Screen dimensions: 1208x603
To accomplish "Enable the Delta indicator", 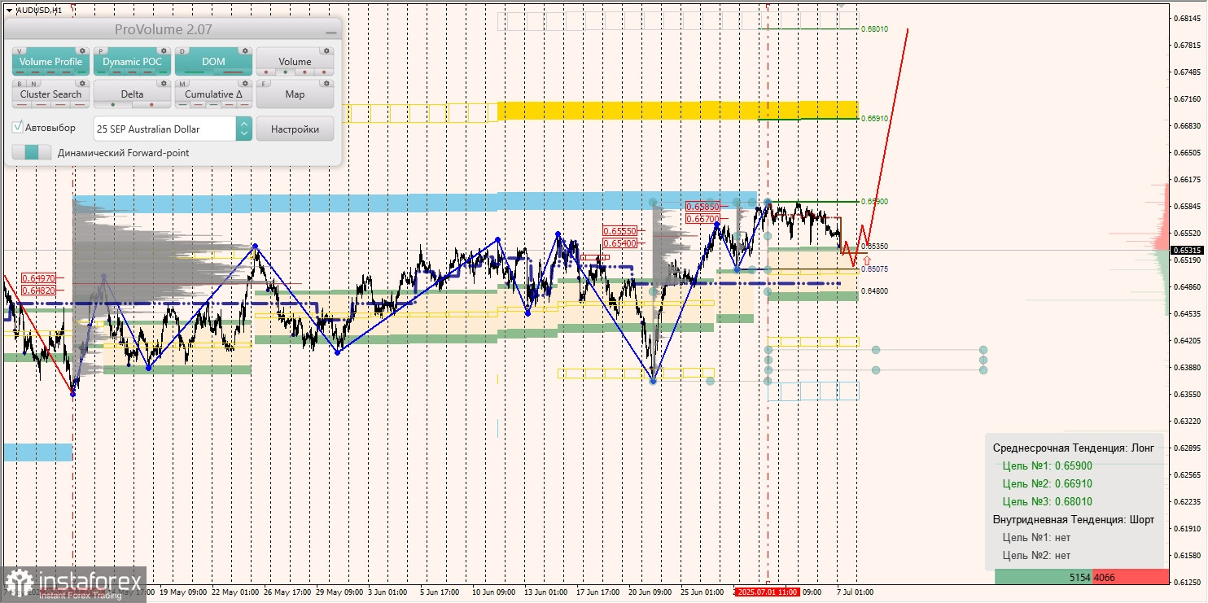I will click(x=132, y=94).
